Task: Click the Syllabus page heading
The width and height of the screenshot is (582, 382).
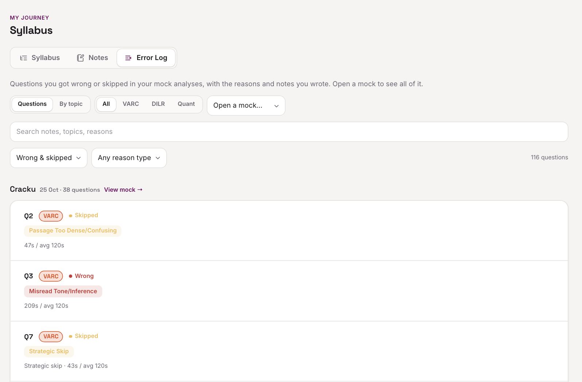Action: (31, 31)
